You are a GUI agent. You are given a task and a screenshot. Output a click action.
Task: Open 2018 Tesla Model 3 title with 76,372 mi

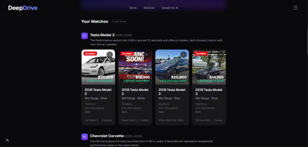pyautogui.click(x=98, y=92)
